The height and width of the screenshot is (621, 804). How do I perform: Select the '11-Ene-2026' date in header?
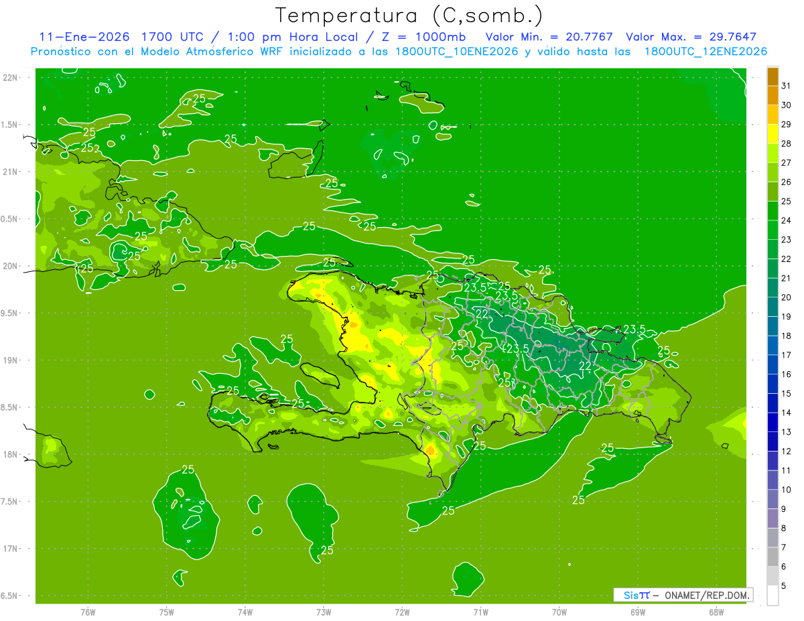tap(84, 37)
